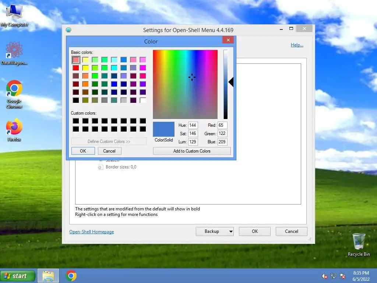Select the first custom color slot

(x=76, y=121)
